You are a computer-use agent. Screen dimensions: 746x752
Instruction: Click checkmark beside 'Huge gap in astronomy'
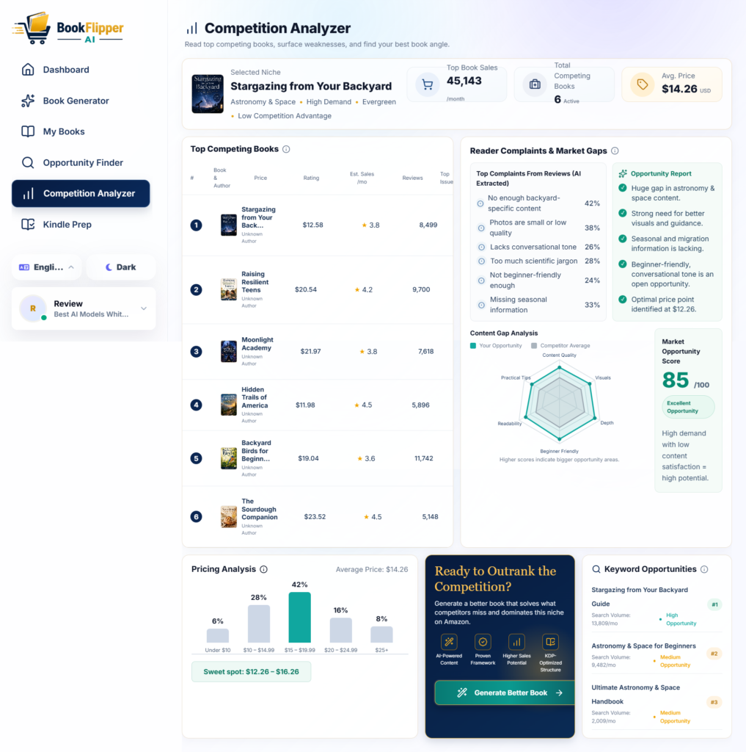622,188
